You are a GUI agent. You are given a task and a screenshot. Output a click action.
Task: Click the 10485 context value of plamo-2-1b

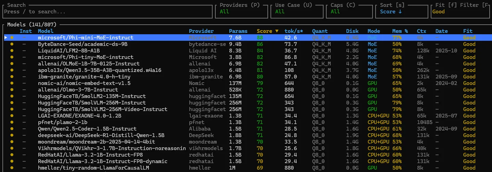pos(425,122)
